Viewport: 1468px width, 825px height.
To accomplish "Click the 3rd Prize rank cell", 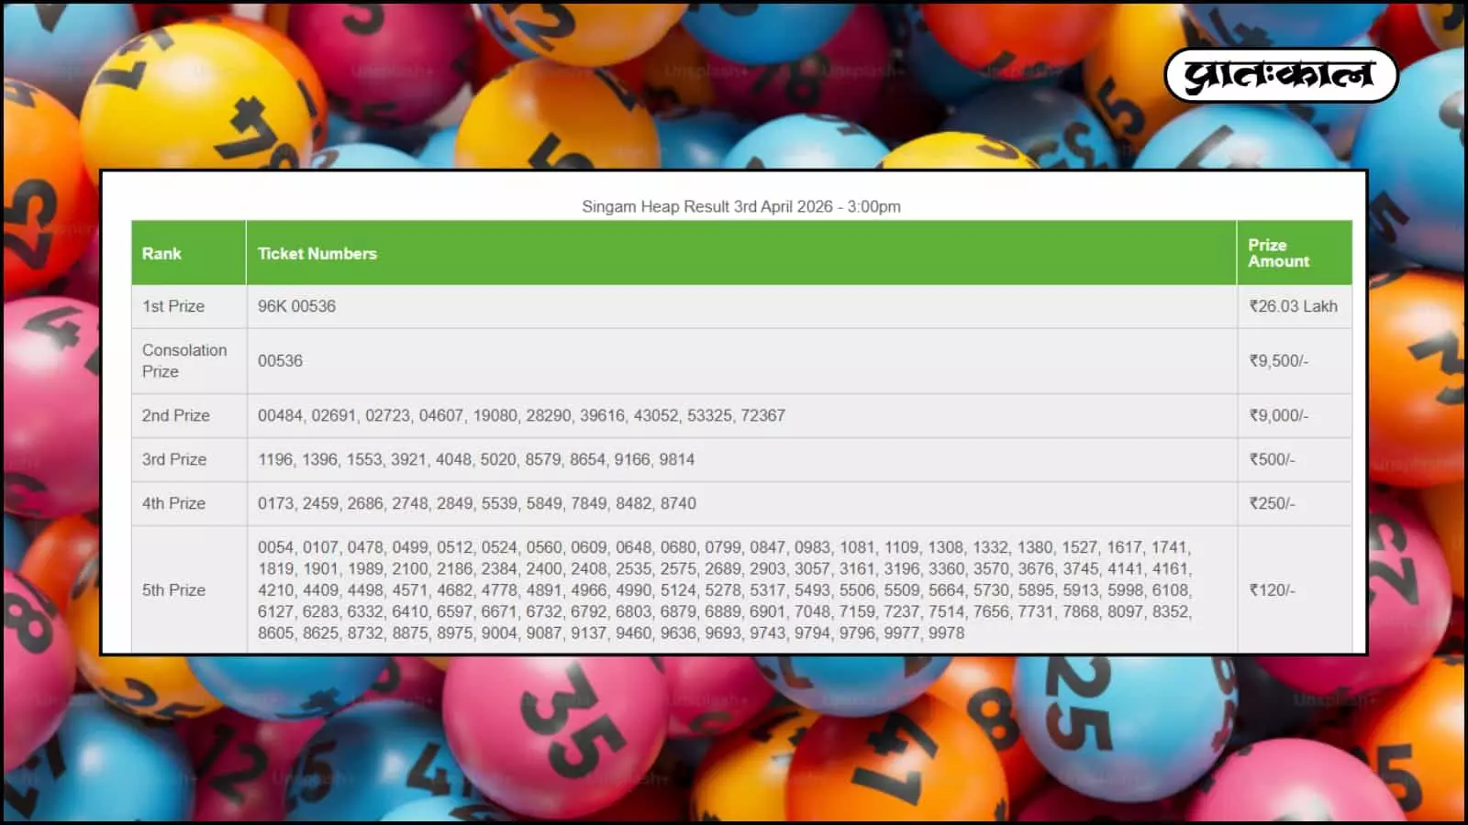I will 173,459.
